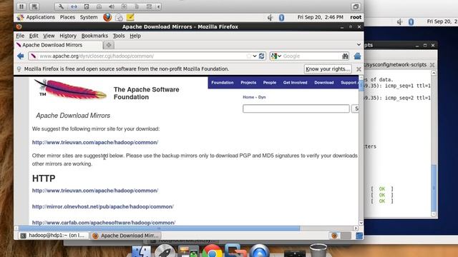Viewport: 458px width, 257px height.
Task: Launch Firefox from GNOME panel
Action: pyautogui.click(x=107, y=17)
